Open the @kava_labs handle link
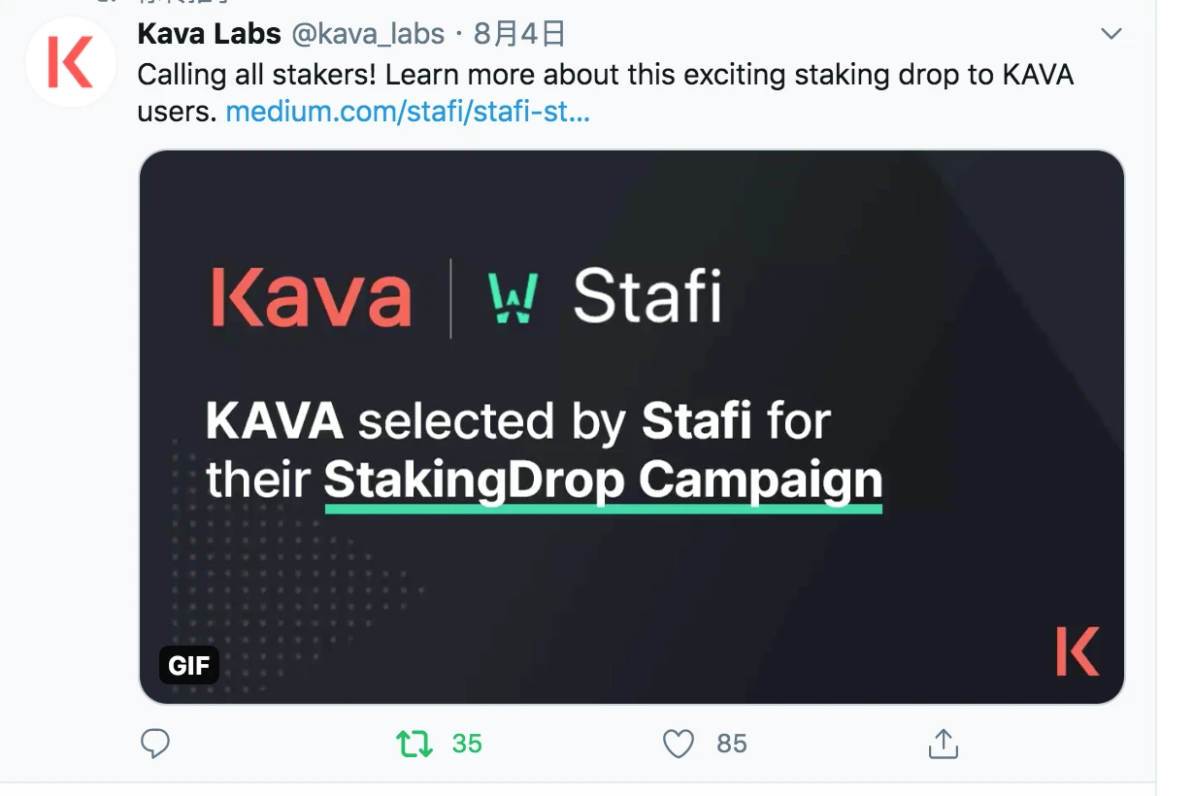 tap(368, 35)
